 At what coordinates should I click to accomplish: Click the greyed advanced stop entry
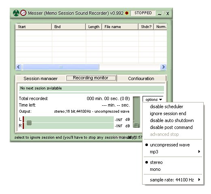(173, 134)
